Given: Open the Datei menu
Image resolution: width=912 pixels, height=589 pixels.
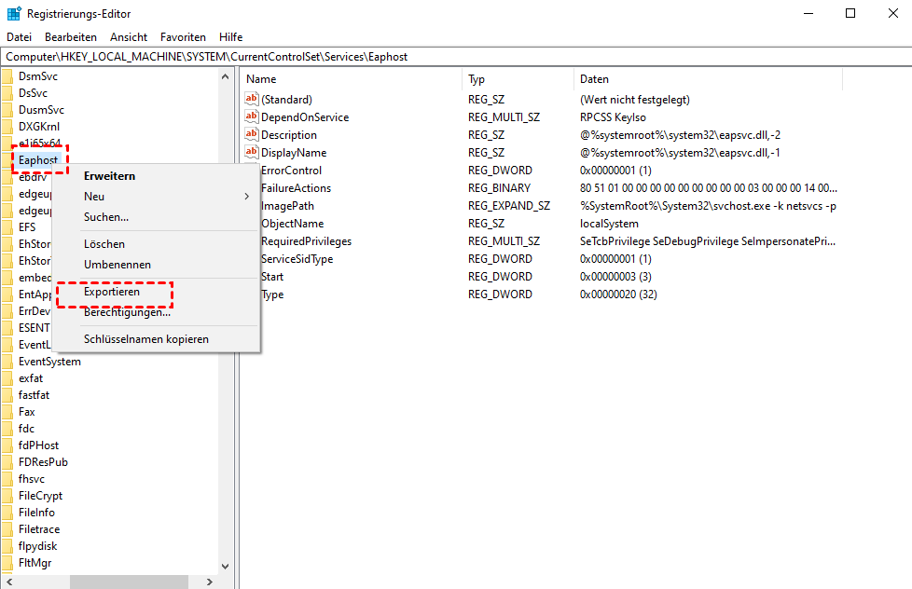Looking at the screenshot, I should click(19, 37).
